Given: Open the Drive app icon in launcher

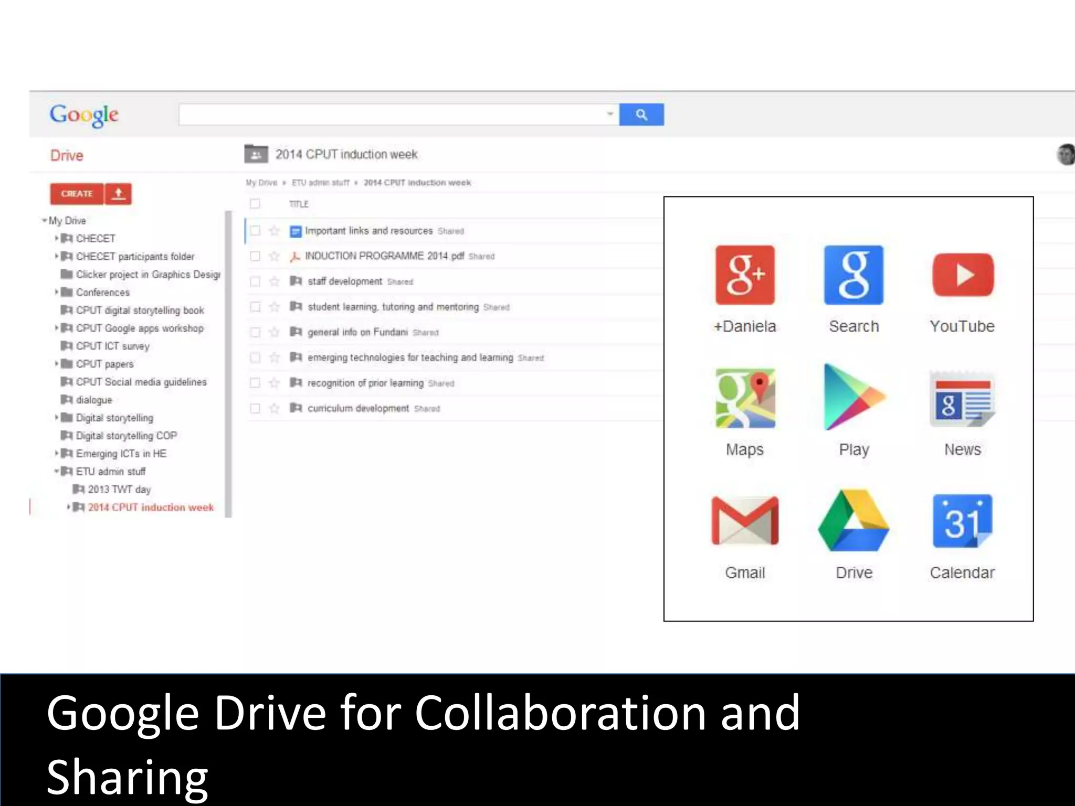Looking at the screenshot, I should pyautogui.click(x=854, y=521).
